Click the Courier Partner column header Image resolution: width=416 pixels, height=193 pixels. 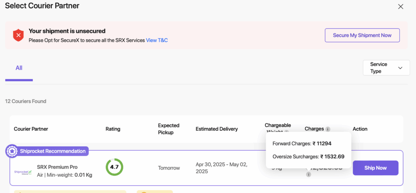point(31,129)
